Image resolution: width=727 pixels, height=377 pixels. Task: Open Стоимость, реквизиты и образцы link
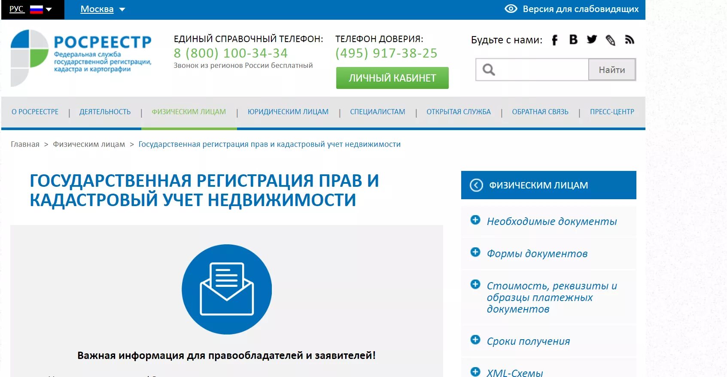[552, 298]
